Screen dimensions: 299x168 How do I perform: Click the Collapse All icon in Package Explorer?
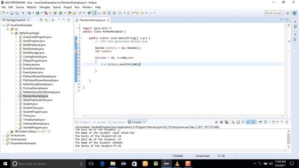pos(41,20)
